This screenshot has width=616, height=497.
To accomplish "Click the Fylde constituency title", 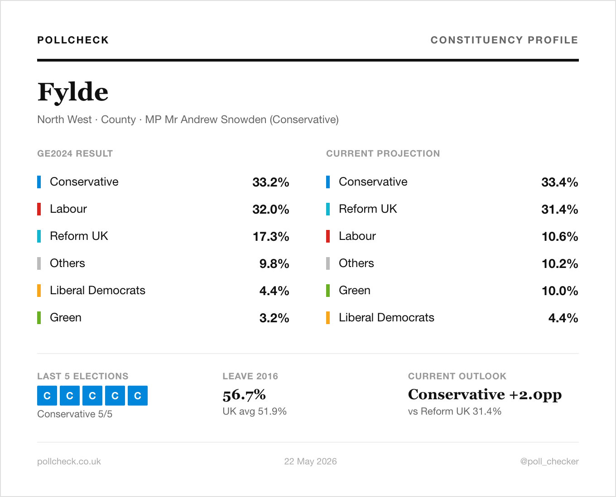I will [x=73, y=92].
